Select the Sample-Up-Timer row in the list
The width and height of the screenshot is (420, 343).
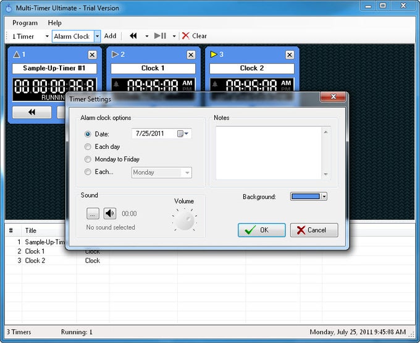[x=36, y=242]
